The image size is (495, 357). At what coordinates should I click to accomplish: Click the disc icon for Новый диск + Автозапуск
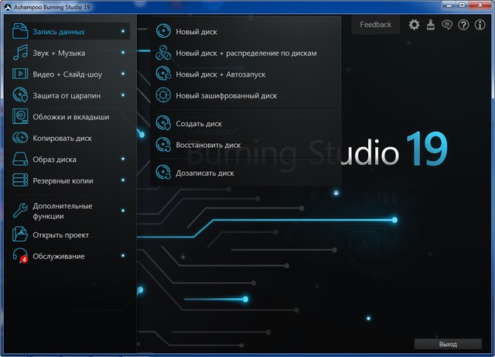(x=163, y=74)
